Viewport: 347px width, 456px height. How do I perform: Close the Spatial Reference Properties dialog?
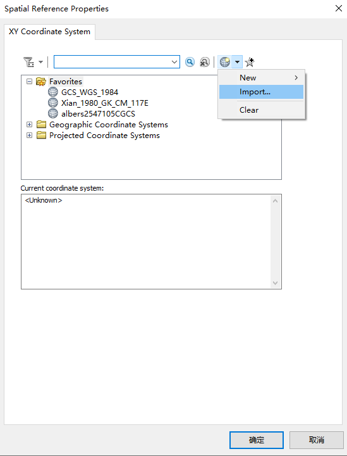pos(339,8)
